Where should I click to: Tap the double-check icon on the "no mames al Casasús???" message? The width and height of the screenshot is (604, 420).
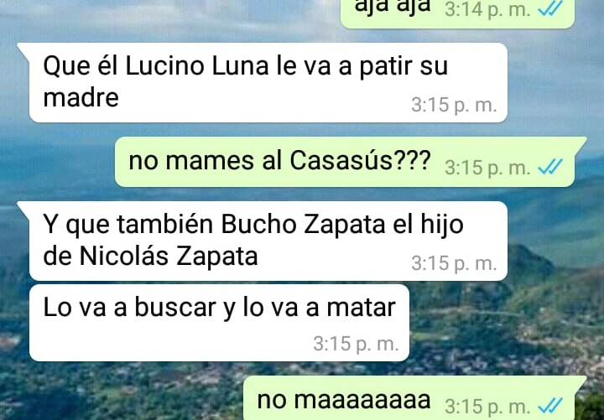(550, 167)
